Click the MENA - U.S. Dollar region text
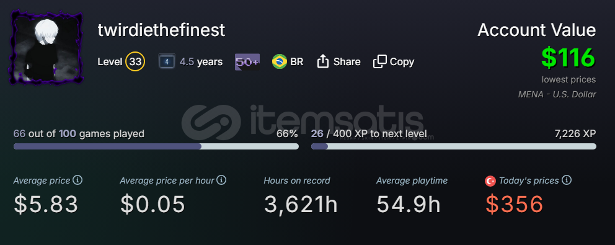Viewport: 615px width, 245px height. [x=557, y=94]
